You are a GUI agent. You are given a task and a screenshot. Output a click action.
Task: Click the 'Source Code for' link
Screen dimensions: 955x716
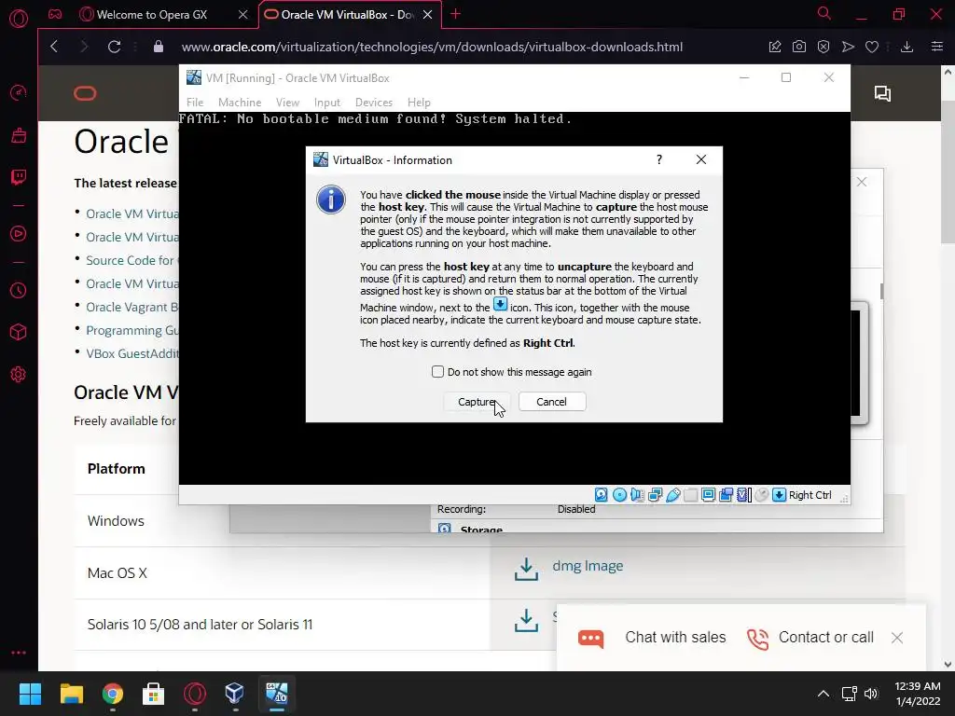[130, 261]
